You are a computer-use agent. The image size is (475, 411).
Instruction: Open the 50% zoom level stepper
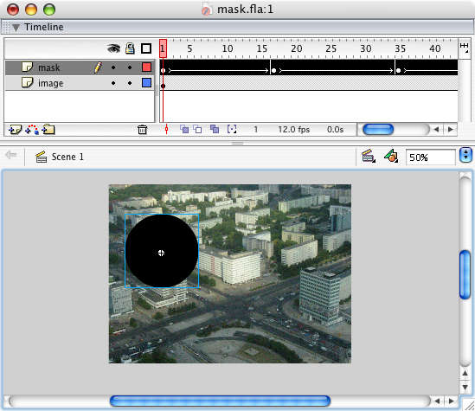point(465,155)
